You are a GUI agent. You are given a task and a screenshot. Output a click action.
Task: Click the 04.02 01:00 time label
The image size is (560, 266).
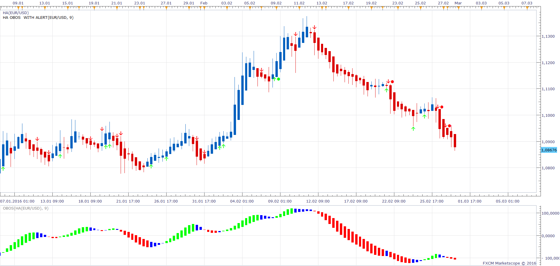click(242, 201)
